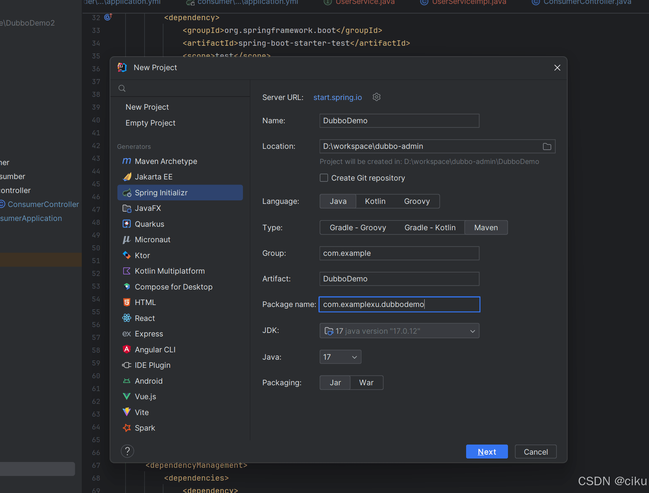Click the Spring Initializr icon
This screenshot has width=649, height=493.
click(127, 193)
